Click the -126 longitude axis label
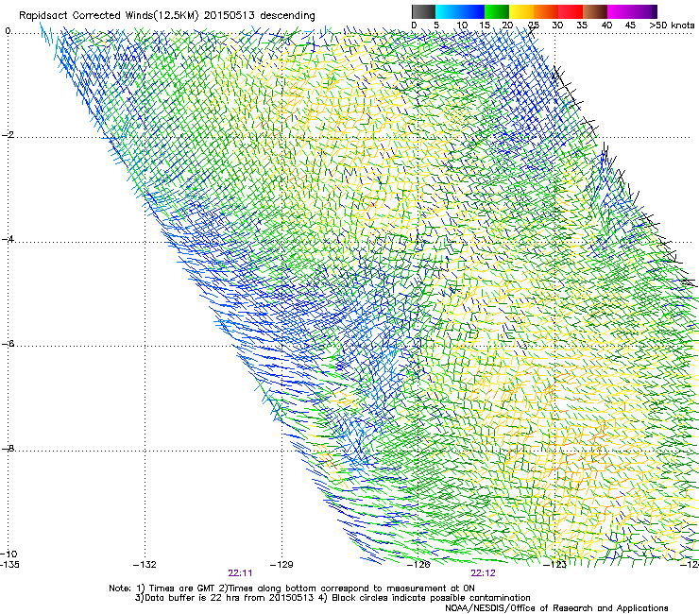The width and height of the screenshot is (699, 614). coord(418,565)
